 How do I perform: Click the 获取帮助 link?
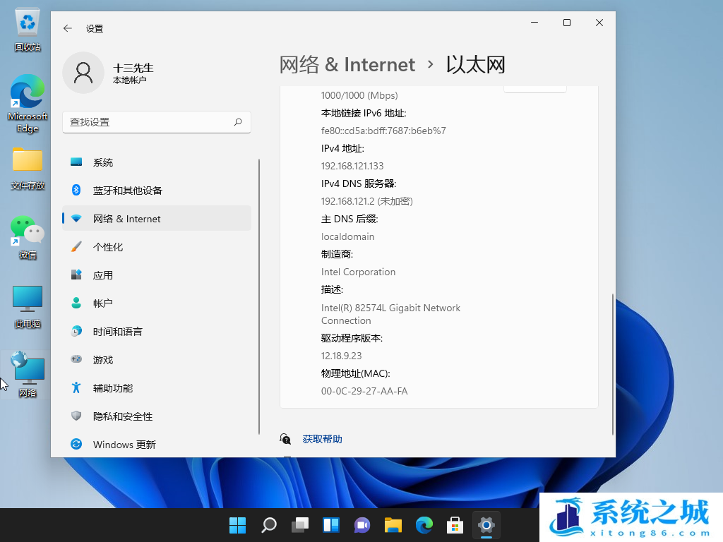pos(322,439)
